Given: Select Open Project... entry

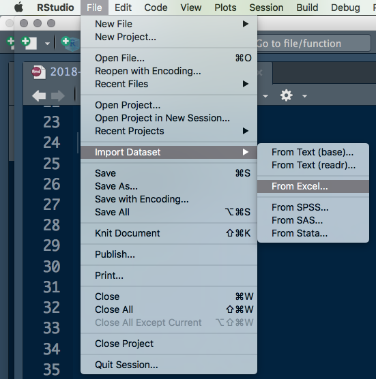Looking at the screenshot, I should 169,105.
